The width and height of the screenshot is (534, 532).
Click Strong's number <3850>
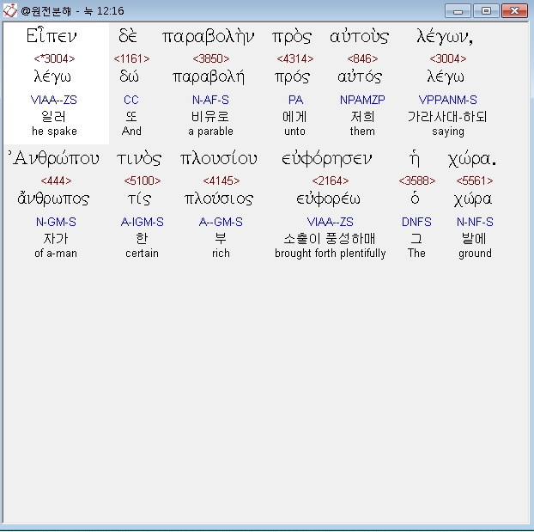(x=211, y=58)
